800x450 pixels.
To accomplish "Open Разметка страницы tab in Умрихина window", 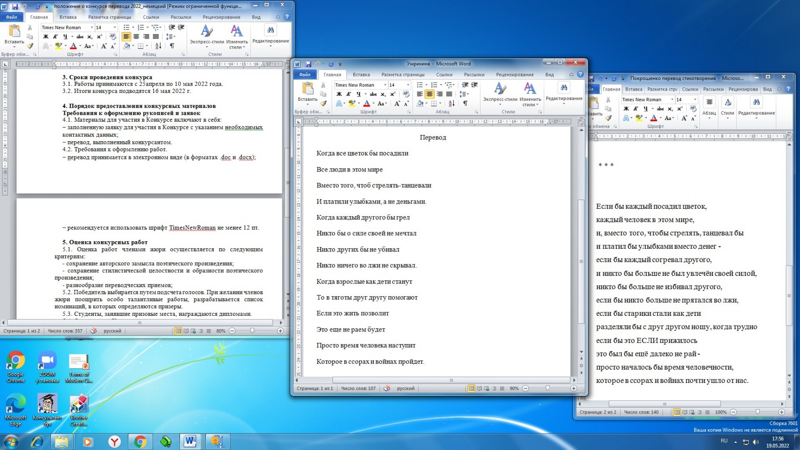I will 403,75.
